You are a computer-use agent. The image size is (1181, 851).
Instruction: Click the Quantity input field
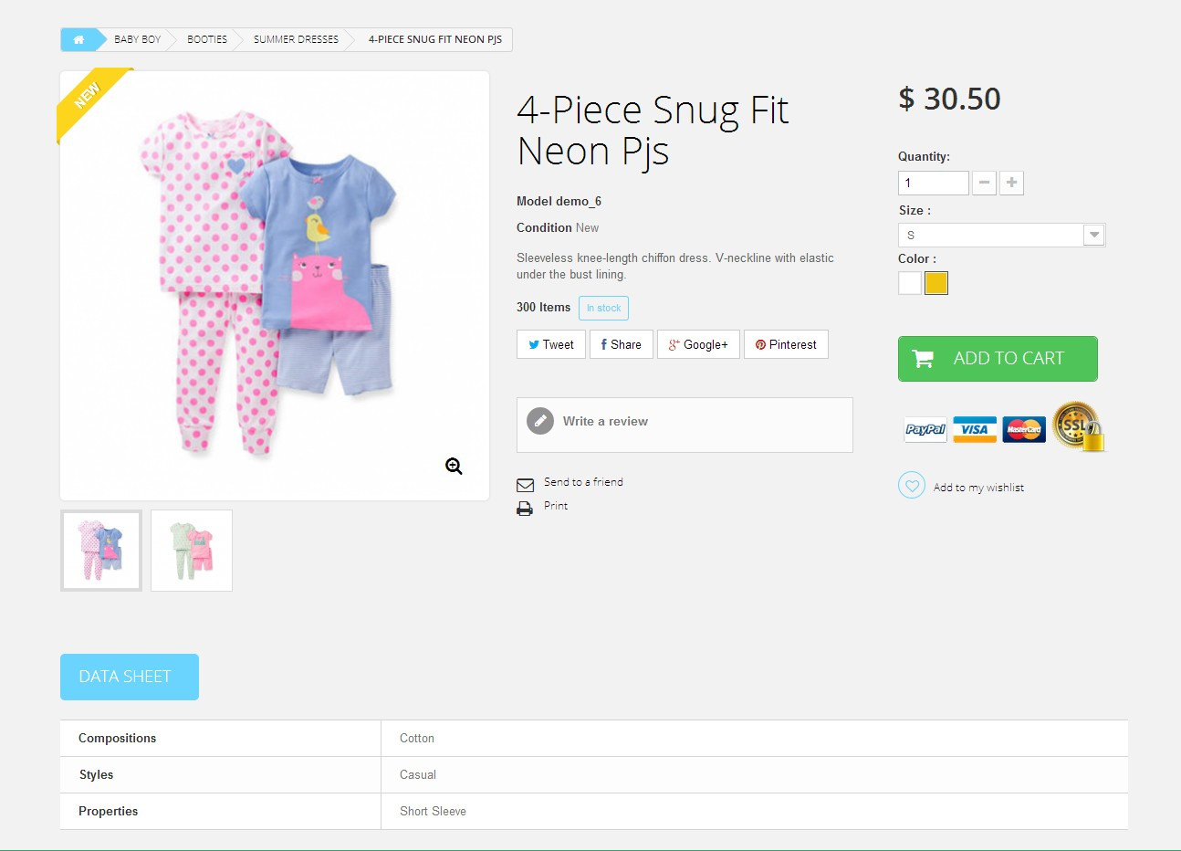933,183
